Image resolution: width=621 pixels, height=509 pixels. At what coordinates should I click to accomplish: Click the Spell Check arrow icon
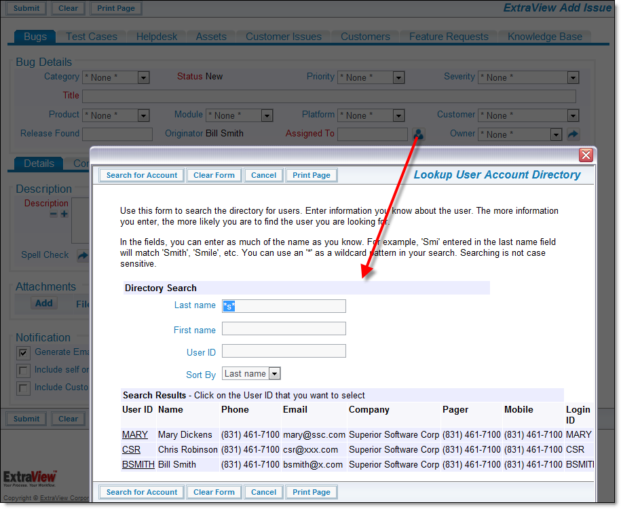point(83,255)
